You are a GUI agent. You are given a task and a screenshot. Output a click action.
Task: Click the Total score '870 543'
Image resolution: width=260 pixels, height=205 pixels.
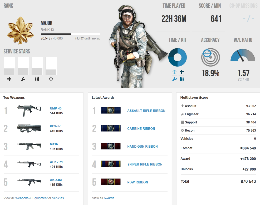click(x=248, y=182)
